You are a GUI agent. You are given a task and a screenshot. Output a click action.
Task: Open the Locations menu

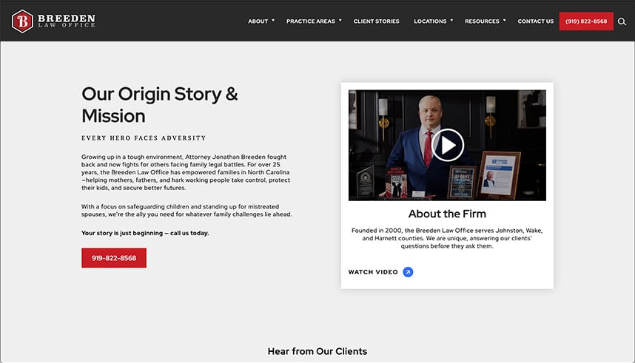point(430,21)
